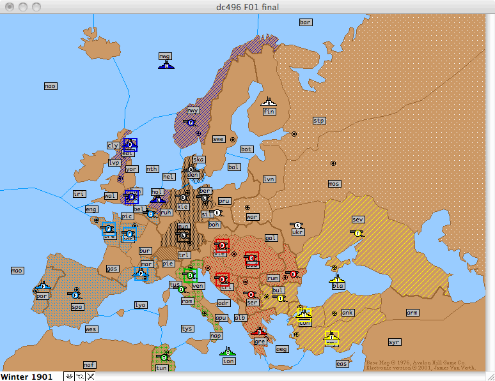Viewport: 495px width, 381px height.
Task: Click the tys sea label
Action: tap(187, 329)
